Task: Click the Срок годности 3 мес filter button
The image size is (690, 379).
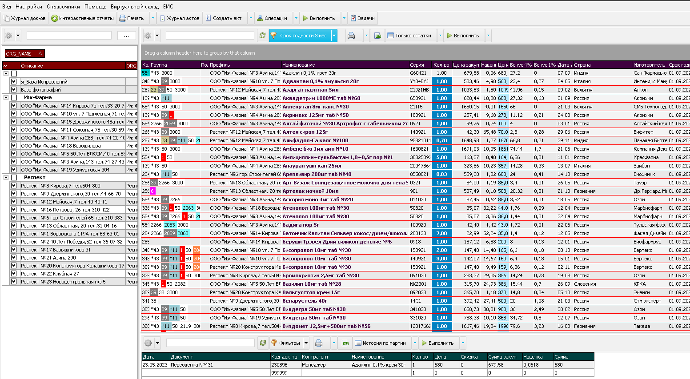Action: (x=299, y=36)
